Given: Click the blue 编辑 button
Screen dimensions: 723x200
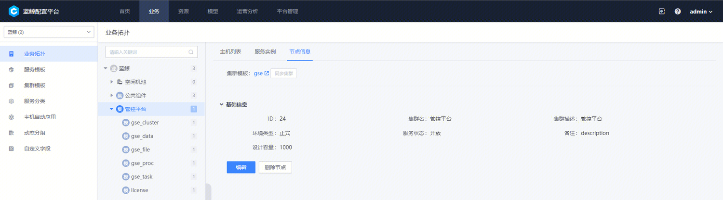Looking at the screenshot, I should point(241,167).
